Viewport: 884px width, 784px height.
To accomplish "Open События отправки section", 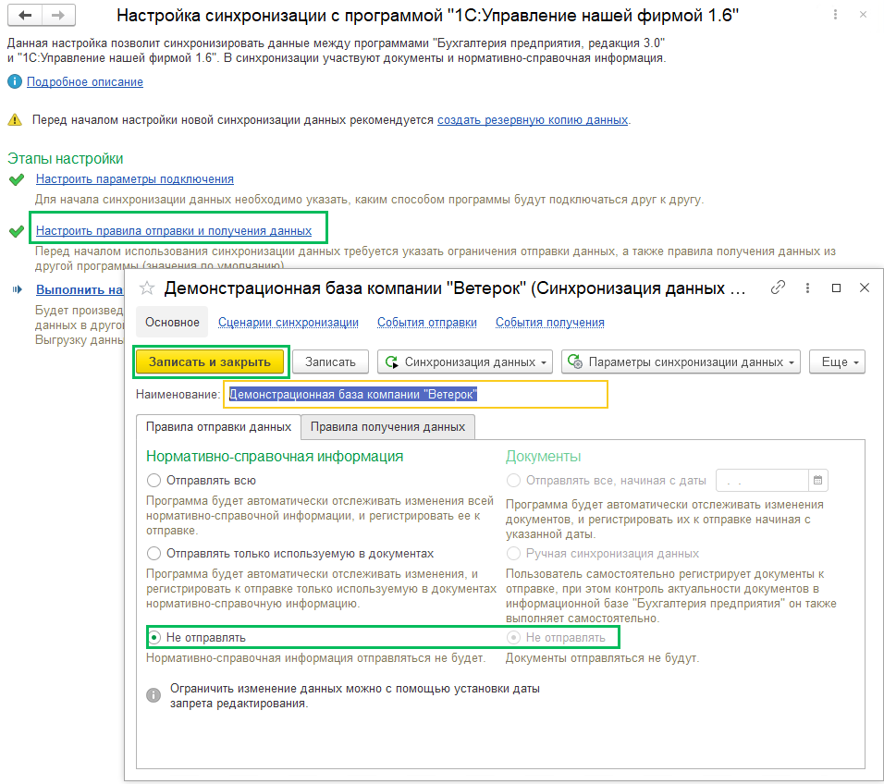I will click(x=427, y=323).
